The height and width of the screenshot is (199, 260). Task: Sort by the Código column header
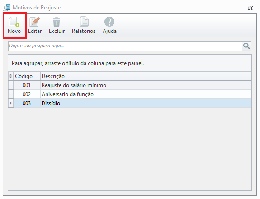27,76
